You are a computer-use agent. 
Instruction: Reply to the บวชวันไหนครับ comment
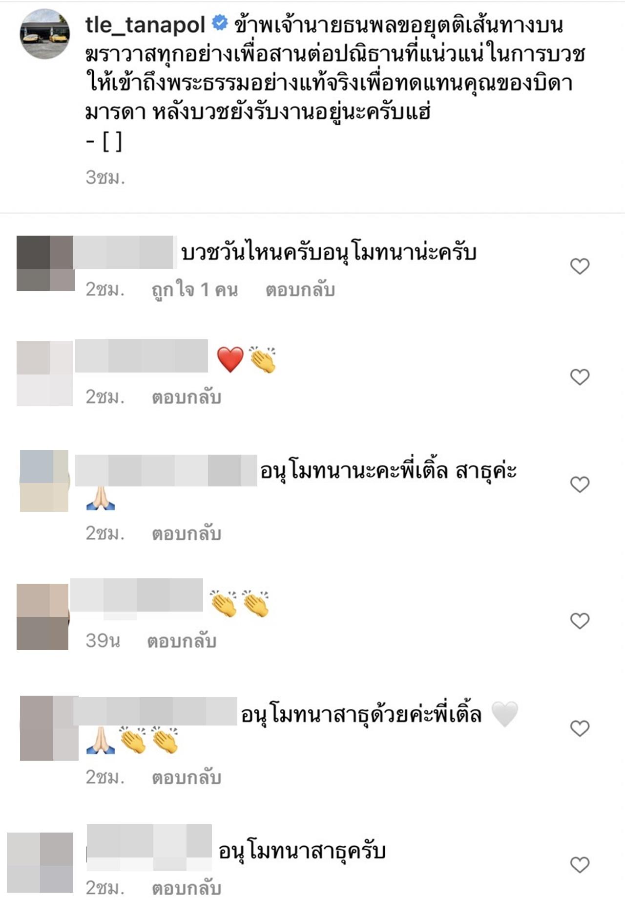[300, 290]
